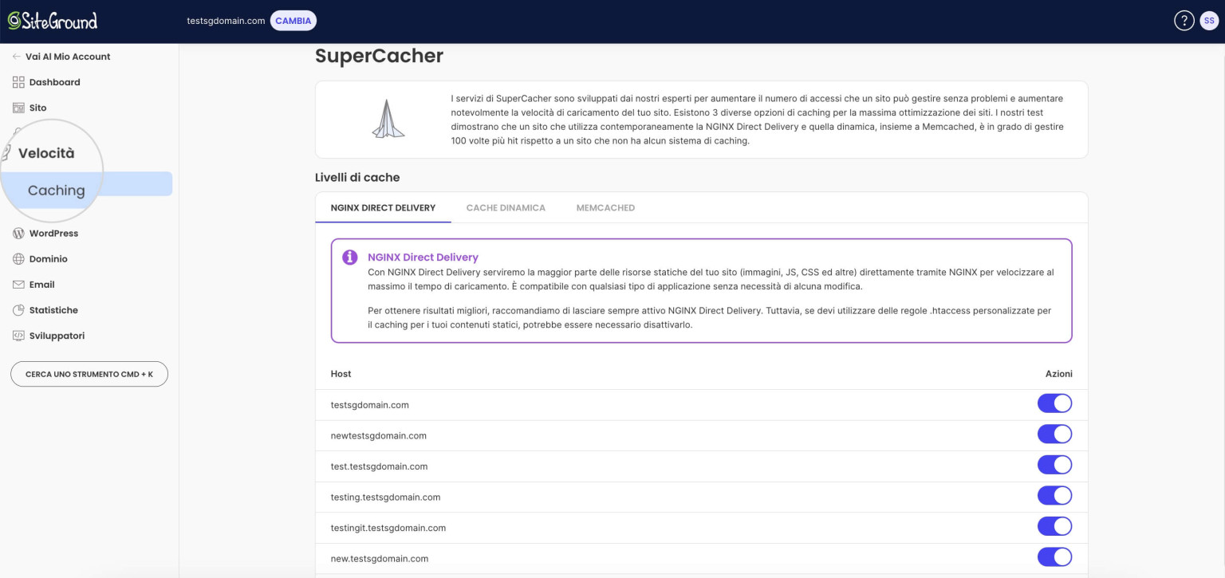Click the paper rocket SuperCacher illustration

coord(388,119)
